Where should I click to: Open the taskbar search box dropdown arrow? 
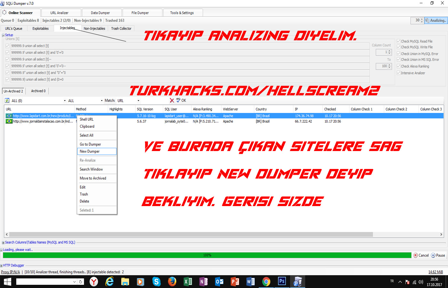point(74,282)
